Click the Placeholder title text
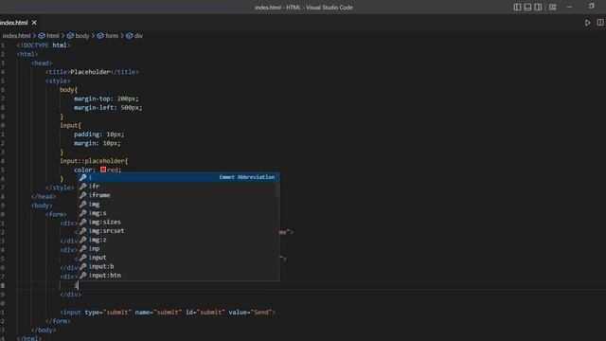 90,72
